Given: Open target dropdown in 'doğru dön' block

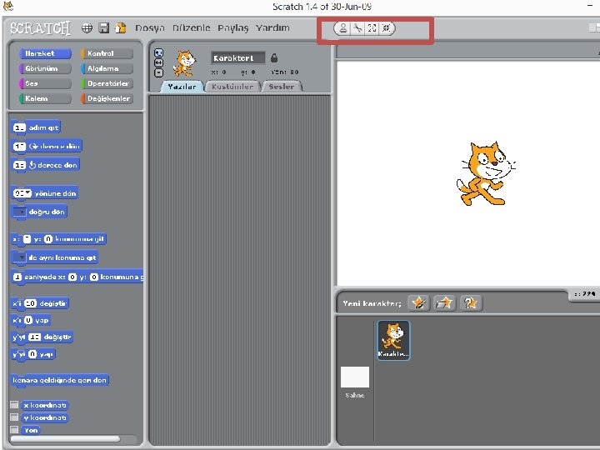Looking at the screenshot, I should click(x=19, y=212).
